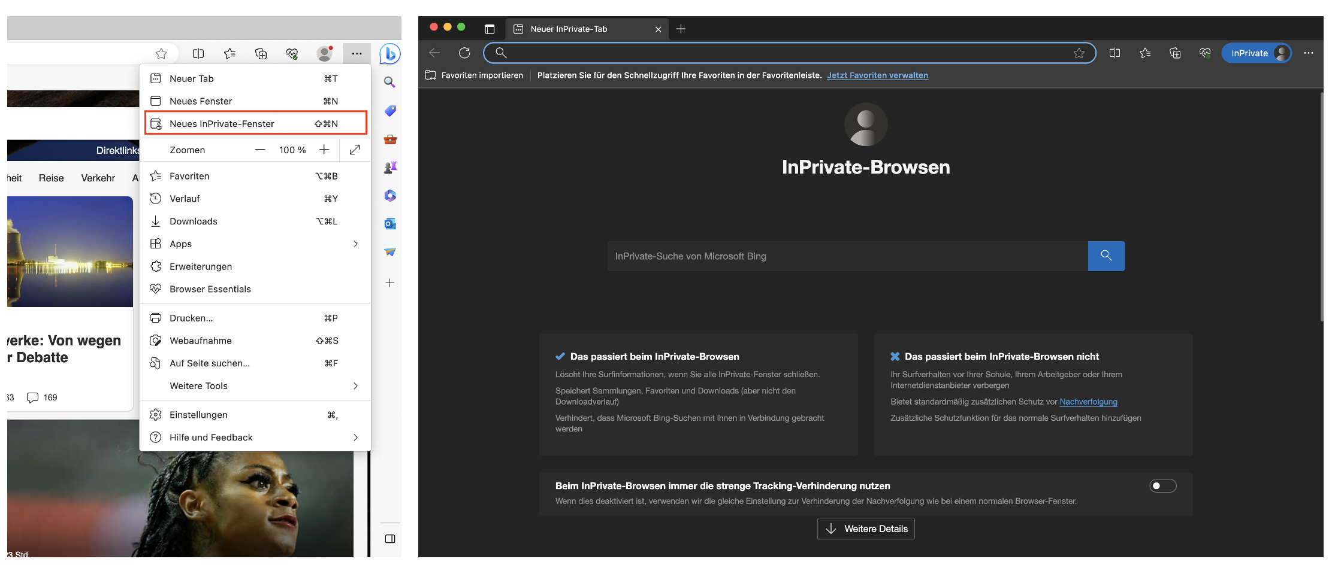Open Browser Essentials menu entry

coord(255,289)
